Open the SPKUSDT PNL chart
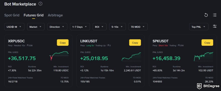 coord(203,56)
